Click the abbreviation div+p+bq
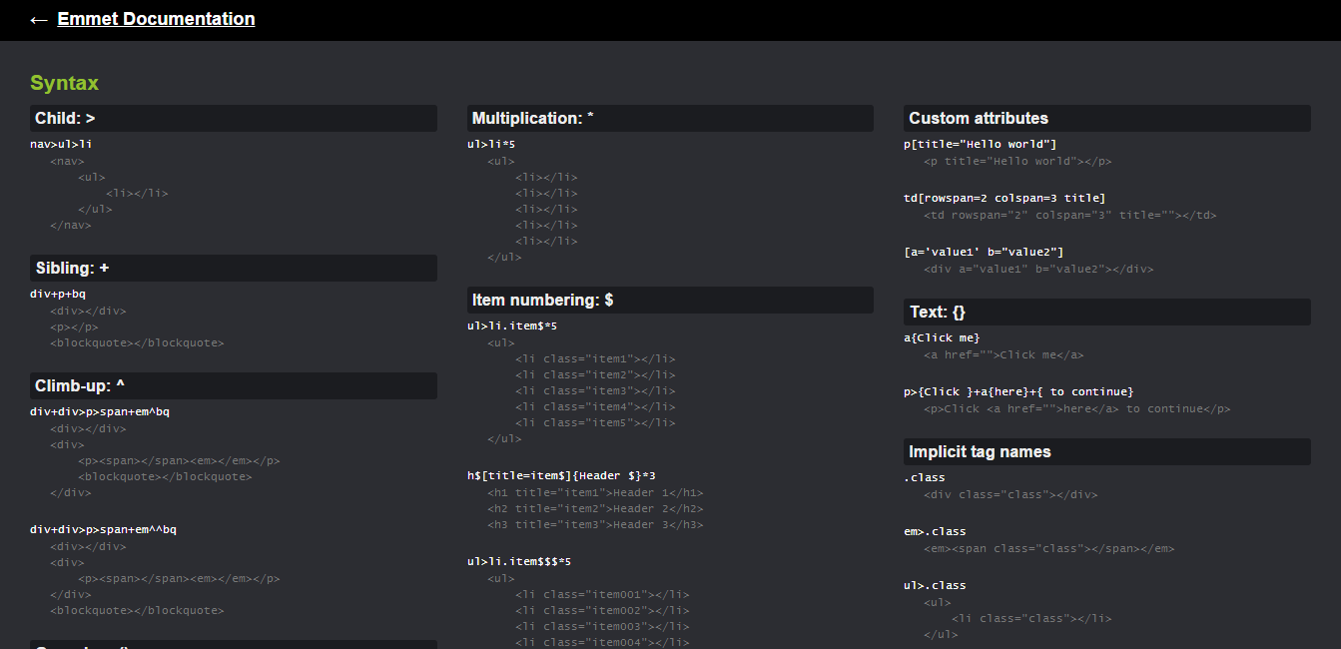 coord(58,294)
